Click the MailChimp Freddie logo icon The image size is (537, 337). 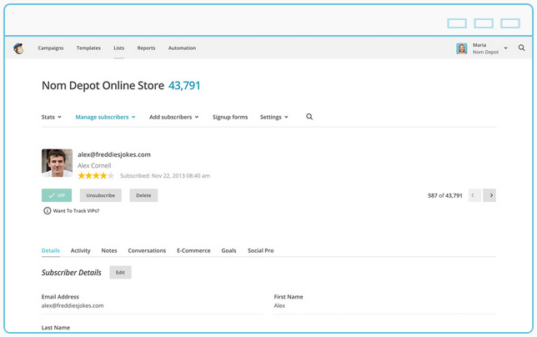(18, 48)
